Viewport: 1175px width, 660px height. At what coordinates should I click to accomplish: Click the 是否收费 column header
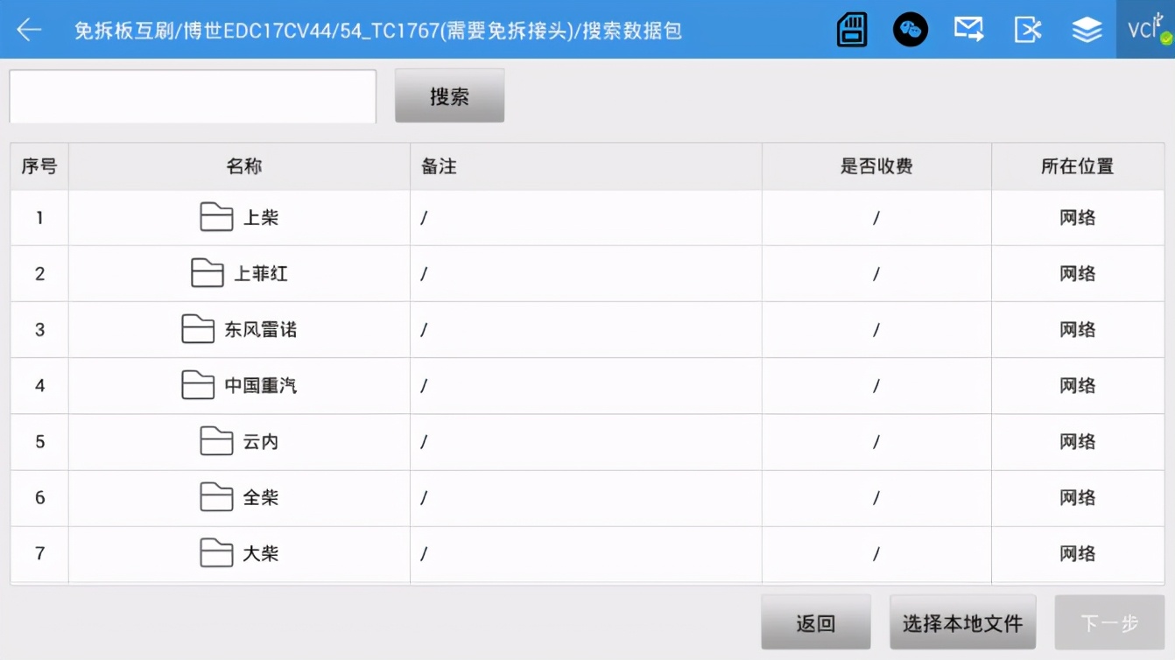(876, 166)
